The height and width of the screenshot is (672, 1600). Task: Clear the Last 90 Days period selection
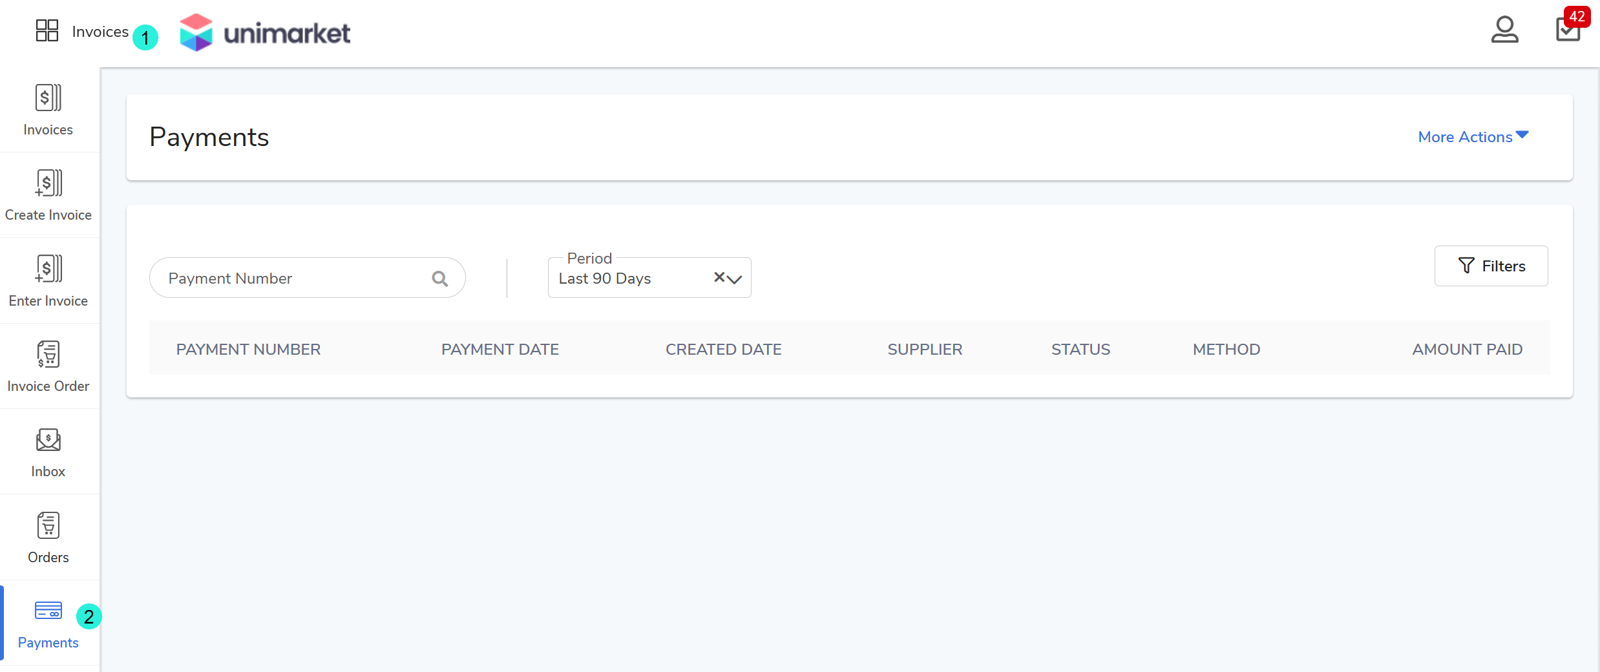tap(719, 277)
